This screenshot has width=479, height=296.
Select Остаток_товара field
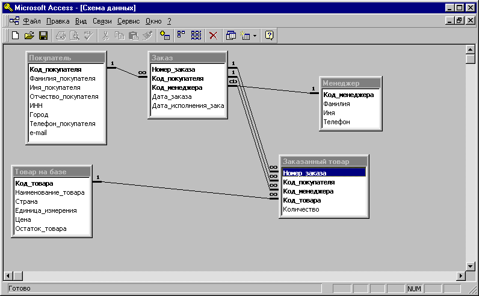[52, 228]
